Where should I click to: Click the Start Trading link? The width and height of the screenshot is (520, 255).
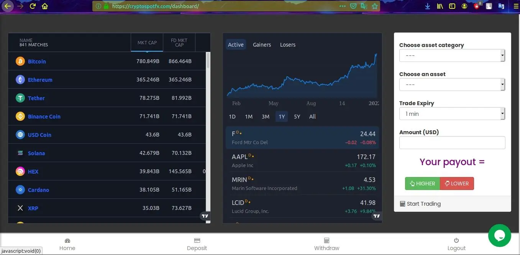420,204
